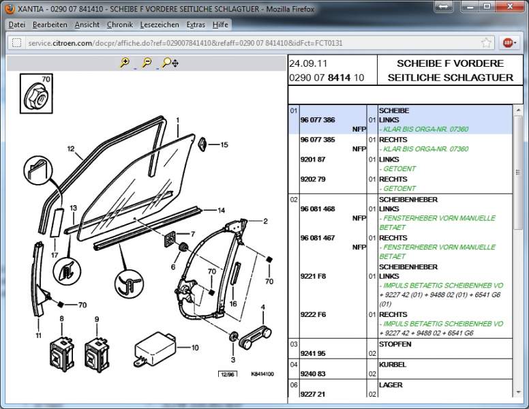Click the site identity icon in address bar
Viewport: 529px width, 409px height.
click(x=16, y=43)
